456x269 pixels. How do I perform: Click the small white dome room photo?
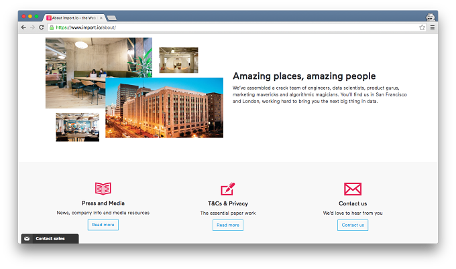point(178,60)
